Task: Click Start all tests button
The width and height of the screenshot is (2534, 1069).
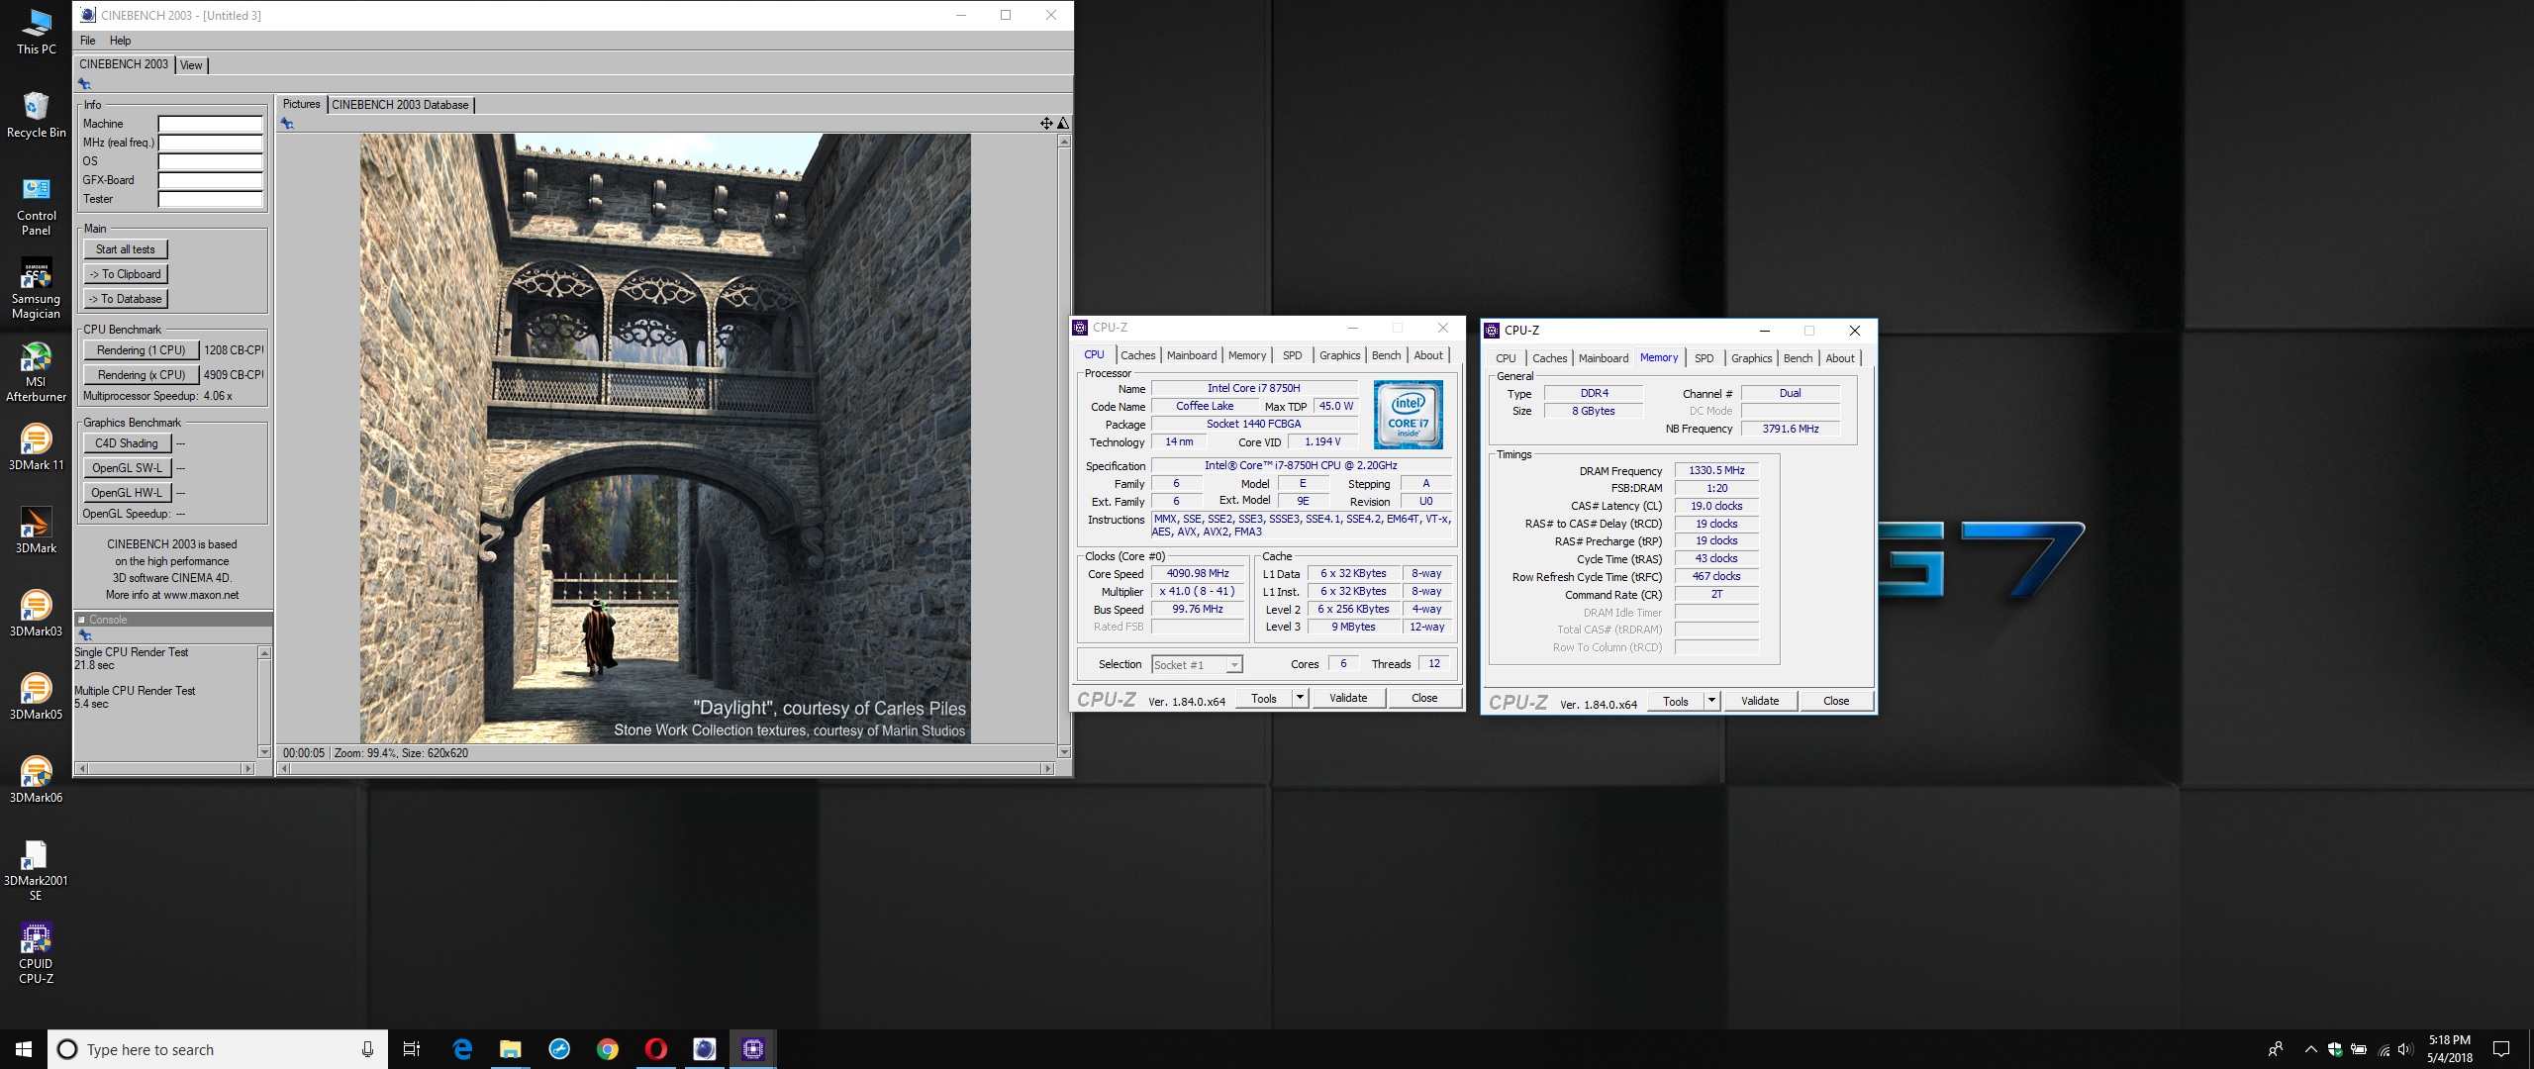Action: [126, 249]
